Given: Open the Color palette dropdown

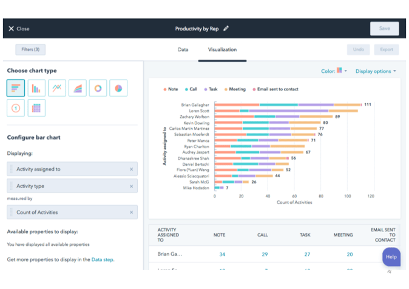Looking at the screenshot, I should pos(334,71).
